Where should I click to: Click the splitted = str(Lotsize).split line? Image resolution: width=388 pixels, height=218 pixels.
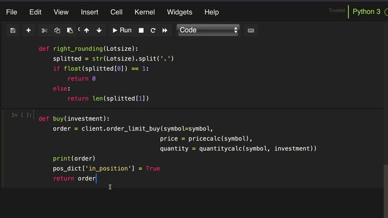tap(113, 59)
